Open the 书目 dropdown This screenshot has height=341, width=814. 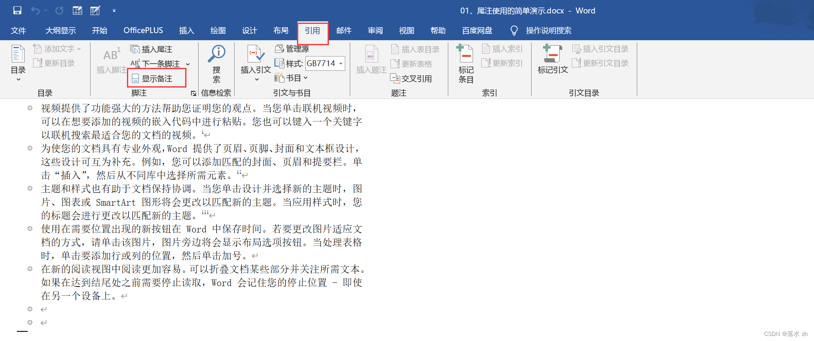pyautogui.click(x=291, y=78)
